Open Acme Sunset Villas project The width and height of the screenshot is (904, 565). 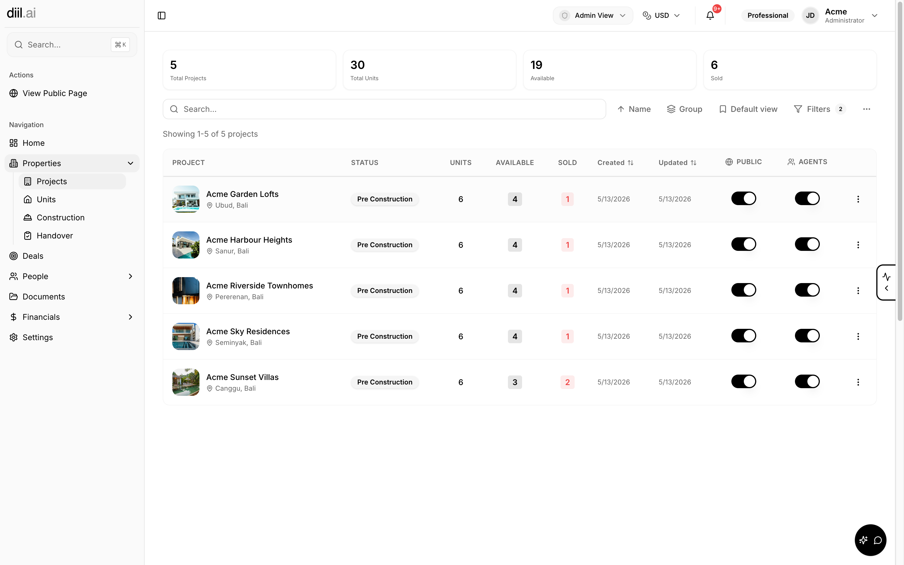click(x=242, y=377)
